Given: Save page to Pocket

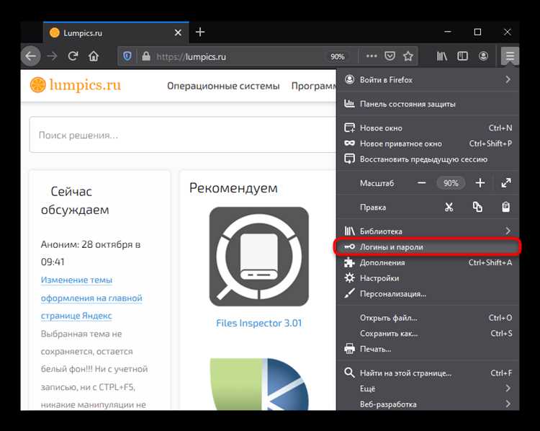Looking at the screenshot, I should pos(390,56).
